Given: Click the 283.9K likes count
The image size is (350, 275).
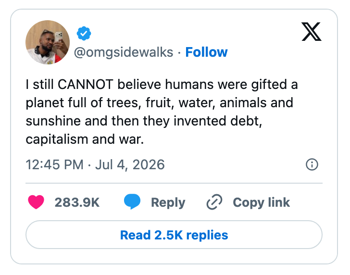Looking at the screenshot, I should tap(77, 202).
